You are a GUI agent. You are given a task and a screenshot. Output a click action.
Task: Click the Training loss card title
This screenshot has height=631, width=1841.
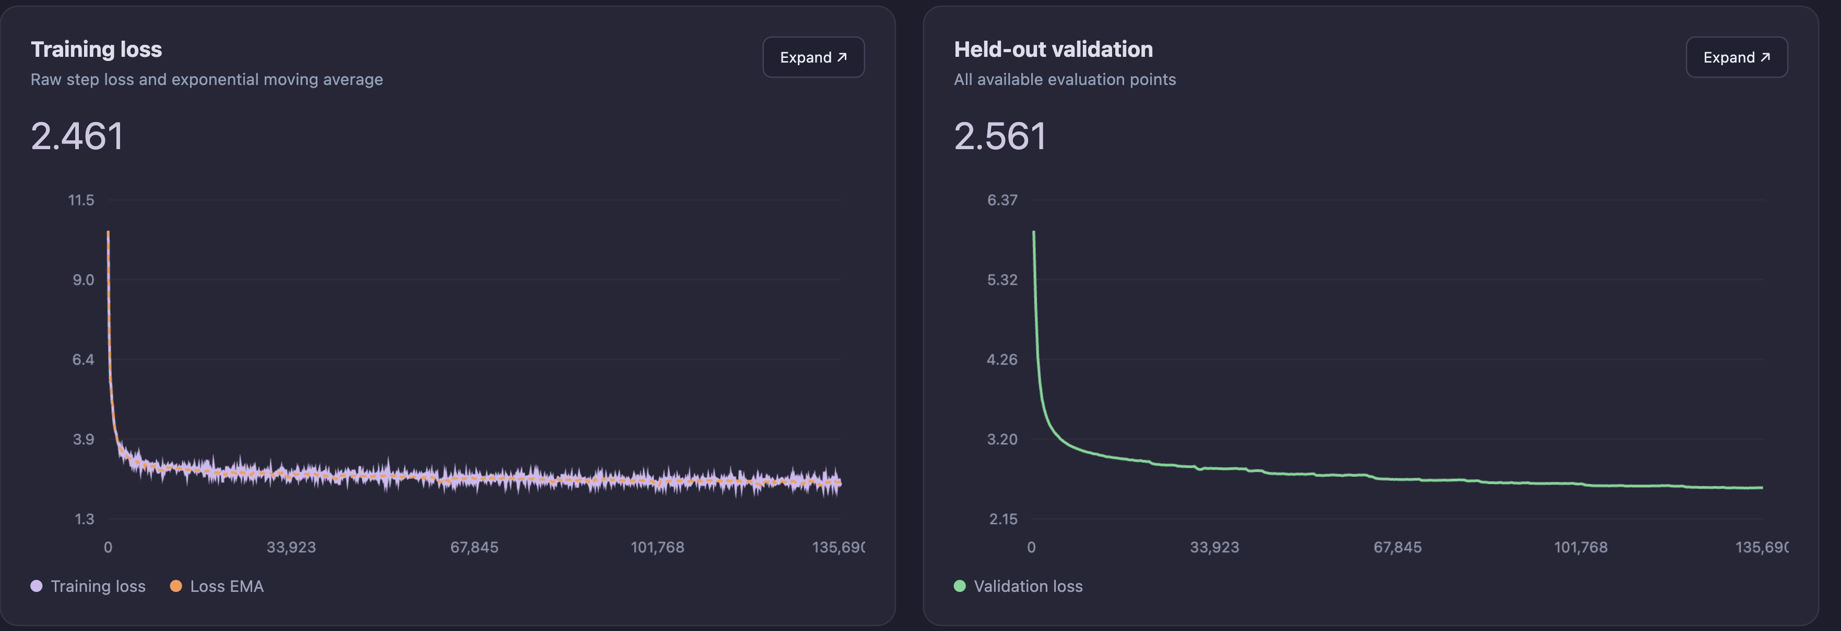pos(97,49)
